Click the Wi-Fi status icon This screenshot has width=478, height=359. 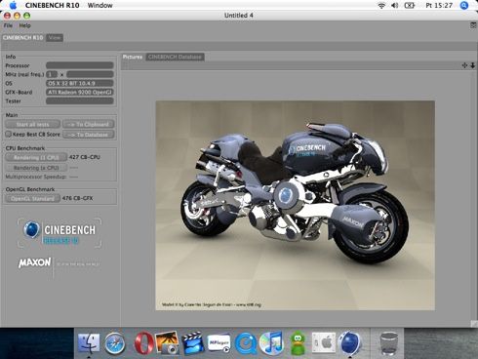point(381,5)
